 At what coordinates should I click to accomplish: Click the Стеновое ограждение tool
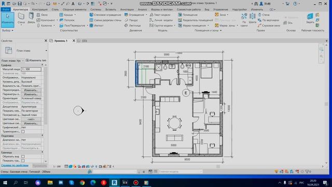(105, 15)
